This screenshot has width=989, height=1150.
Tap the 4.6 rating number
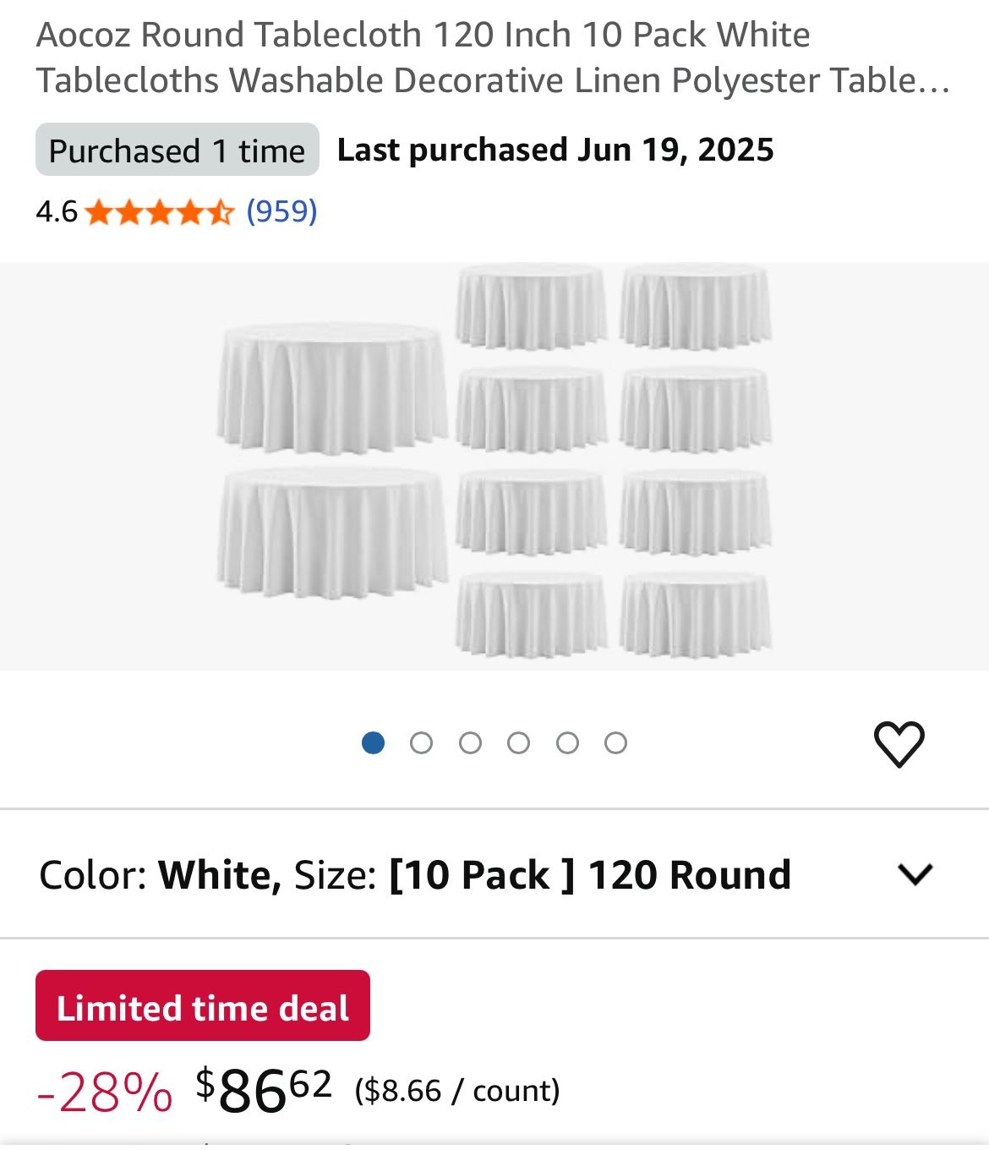coord(57,211)
